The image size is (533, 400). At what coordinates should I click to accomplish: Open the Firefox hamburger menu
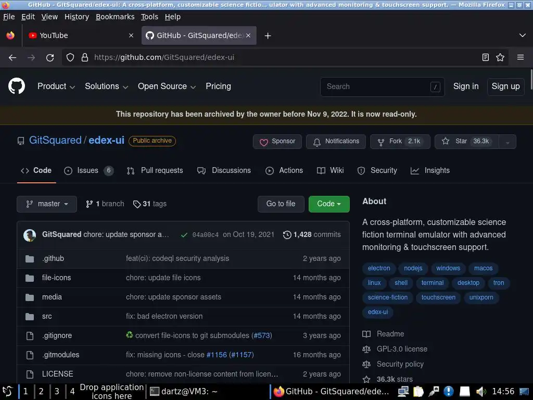[521, 57]
